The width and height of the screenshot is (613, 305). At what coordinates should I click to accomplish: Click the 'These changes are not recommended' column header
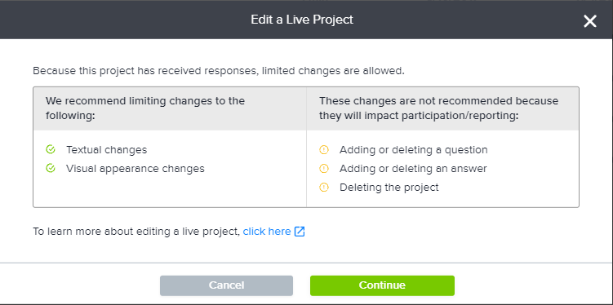point(442,108)
